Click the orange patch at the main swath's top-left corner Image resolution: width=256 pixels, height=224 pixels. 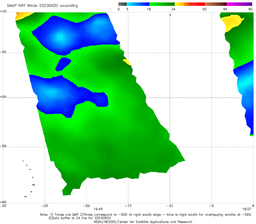pos(23,16)
